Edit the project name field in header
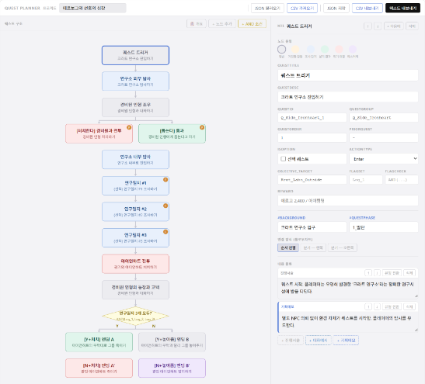 pos(92,8)
